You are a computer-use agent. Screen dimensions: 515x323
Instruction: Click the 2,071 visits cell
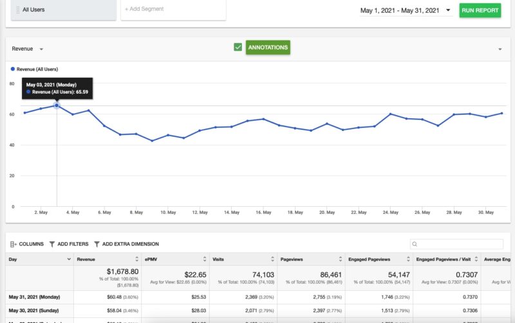click(251, 311)
